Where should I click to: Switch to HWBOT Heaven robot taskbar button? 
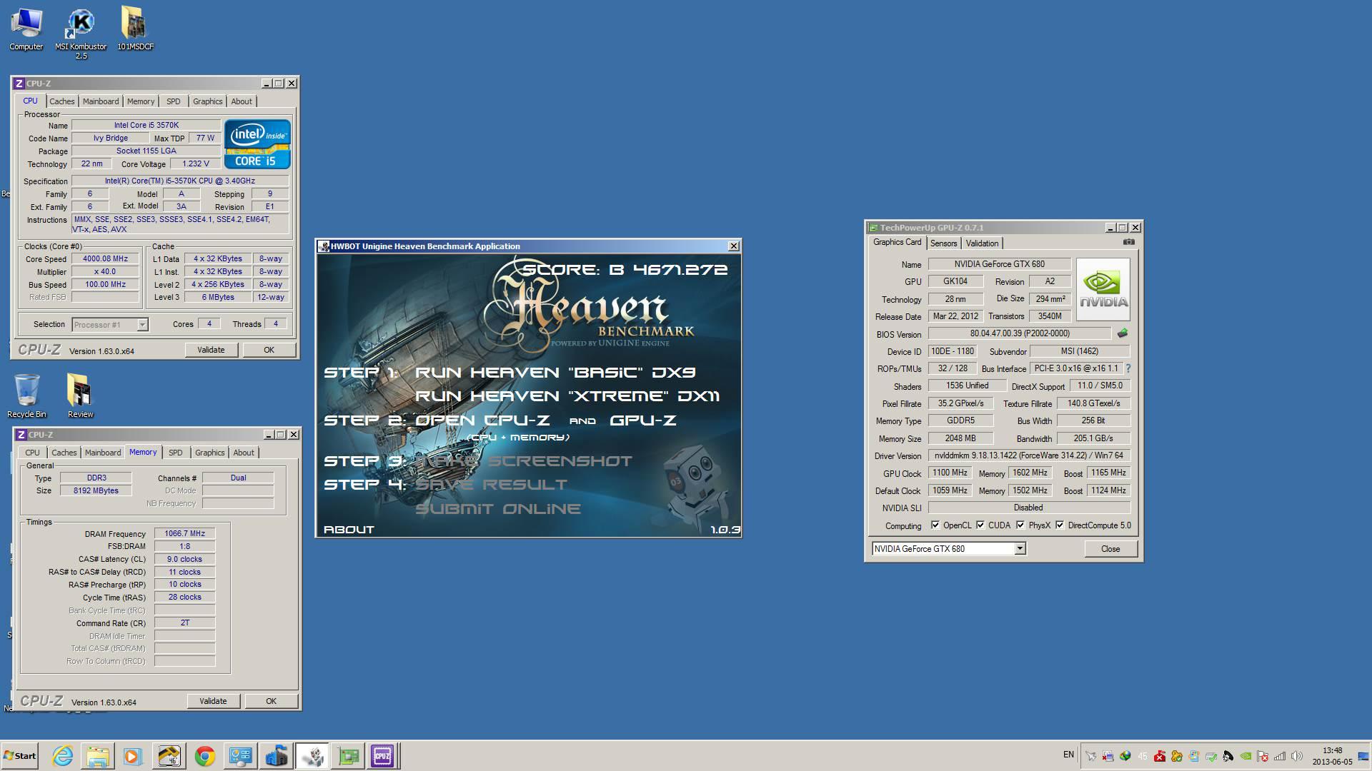coord(312,755)
